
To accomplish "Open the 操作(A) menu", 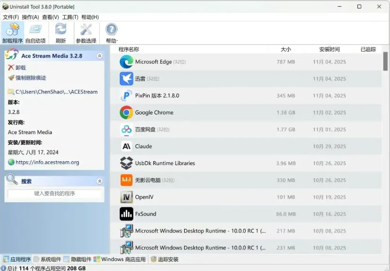I will (30, 17).
